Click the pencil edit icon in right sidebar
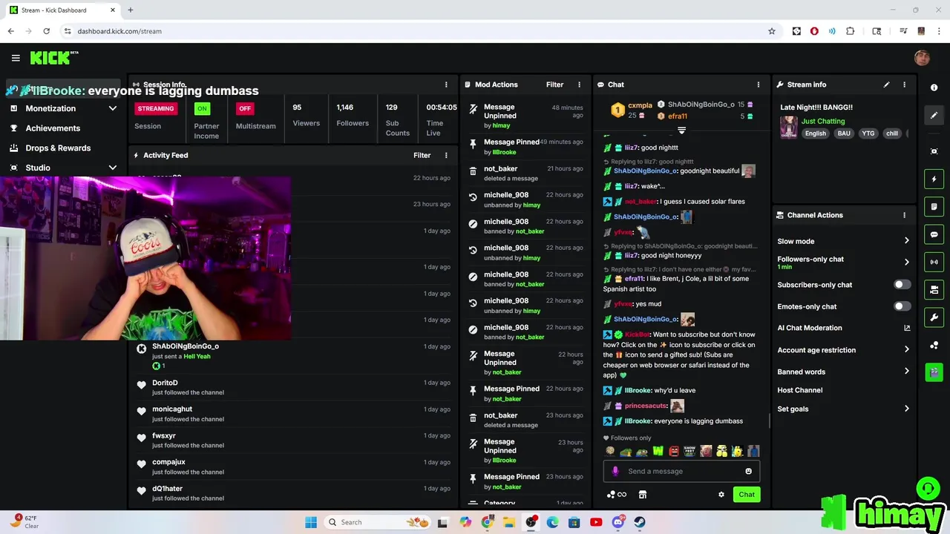950x534 pixels. pyautogui.click(x=934, y=115)
